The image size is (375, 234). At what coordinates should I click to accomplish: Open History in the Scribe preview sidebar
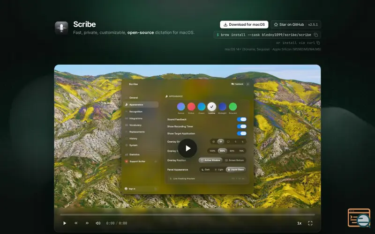pos(133,139)
